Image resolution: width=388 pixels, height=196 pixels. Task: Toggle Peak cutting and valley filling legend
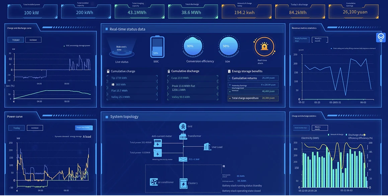pyautogui.click(x=353, y=48)
